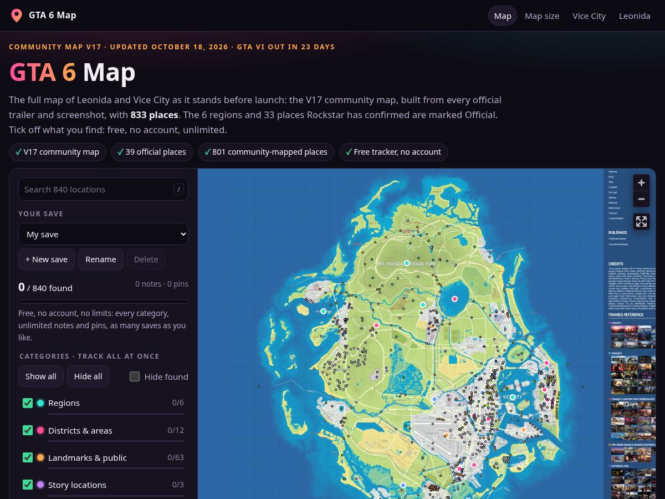Click the 39 official places badge
Image resolution: width=665 pixels, height=499 pixels.
[152, 152]
